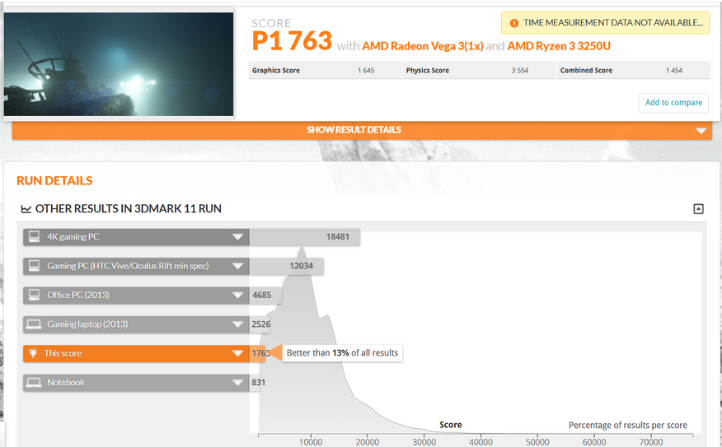Expand the 4K gaming PC row arrow
722x447 pixels.
pos(237,237)
